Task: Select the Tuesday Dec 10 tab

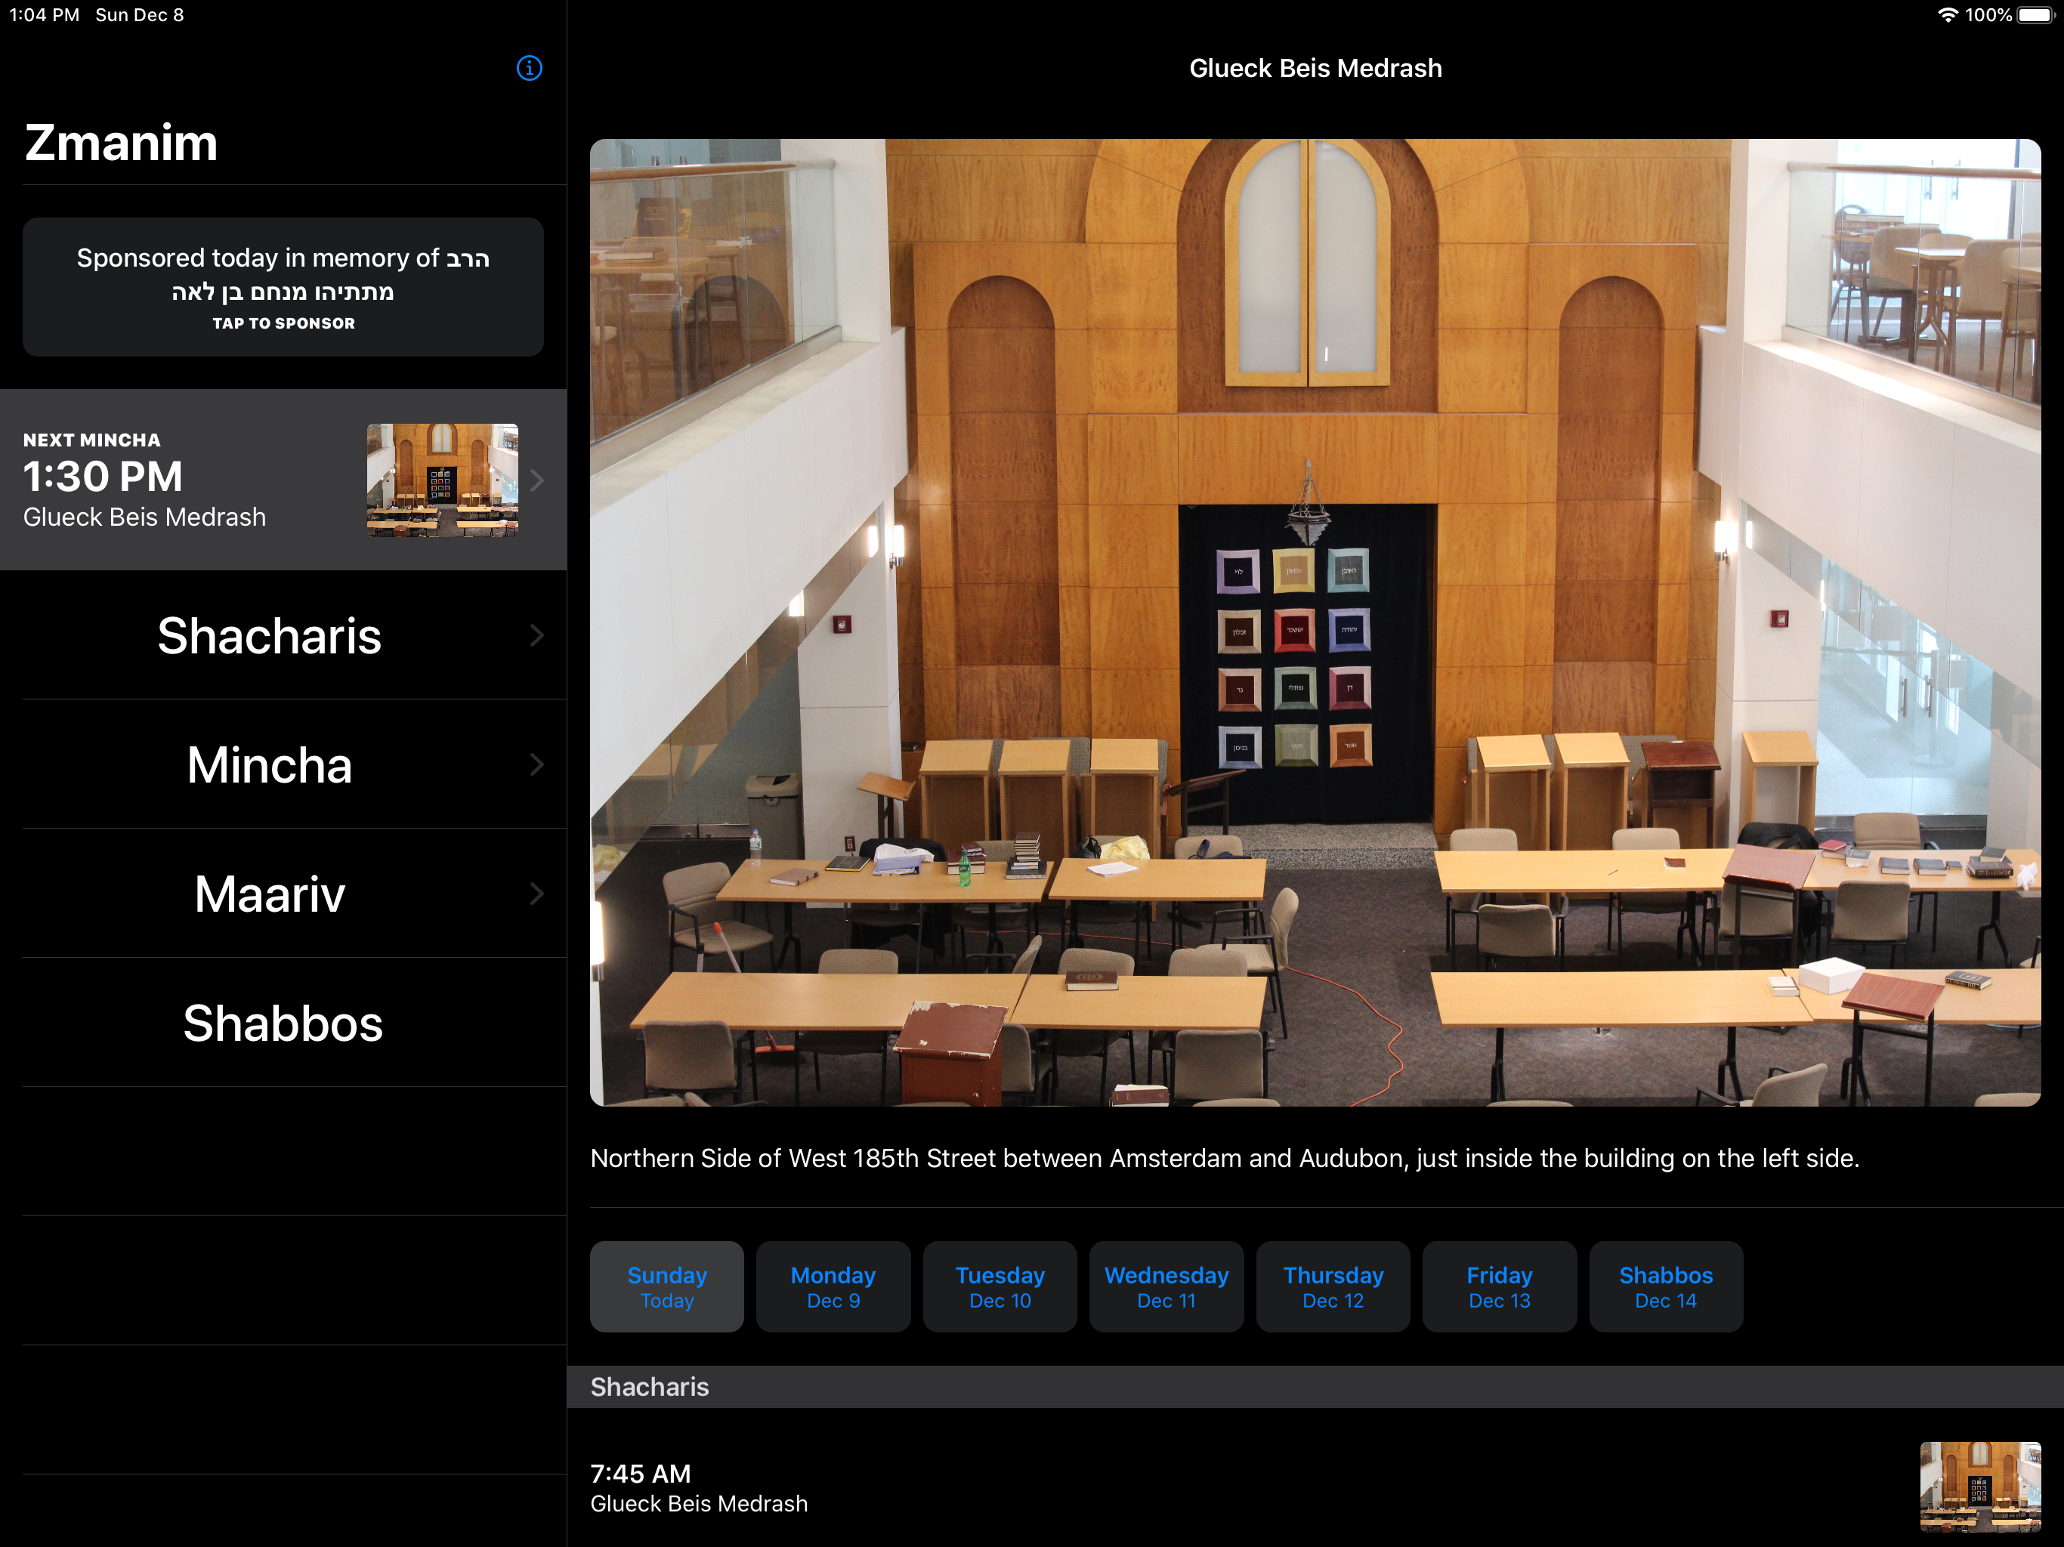Action: [x=1000, y=1286]
